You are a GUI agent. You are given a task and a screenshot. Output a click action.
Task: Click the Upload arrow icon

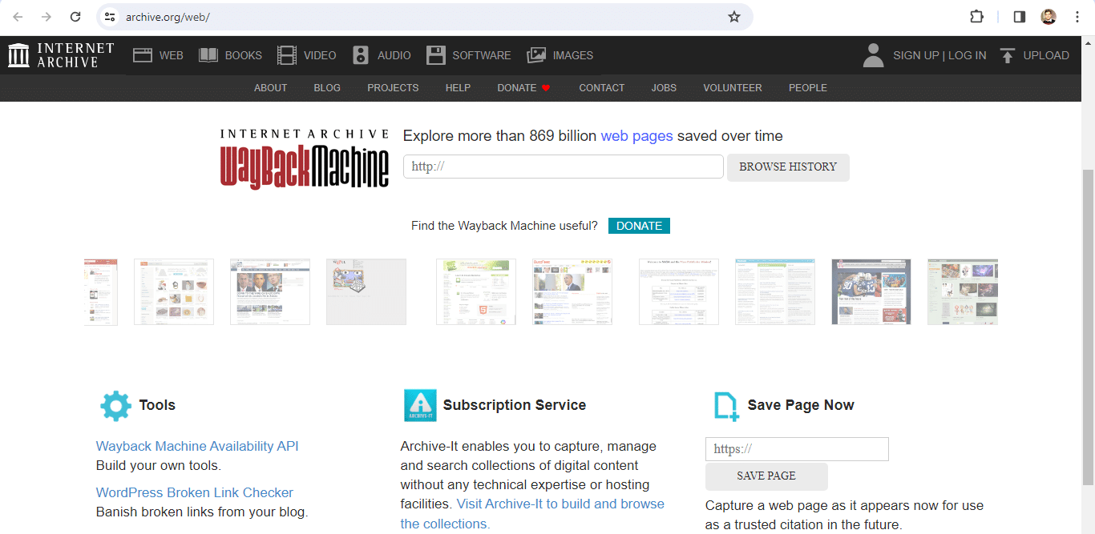1008,55
